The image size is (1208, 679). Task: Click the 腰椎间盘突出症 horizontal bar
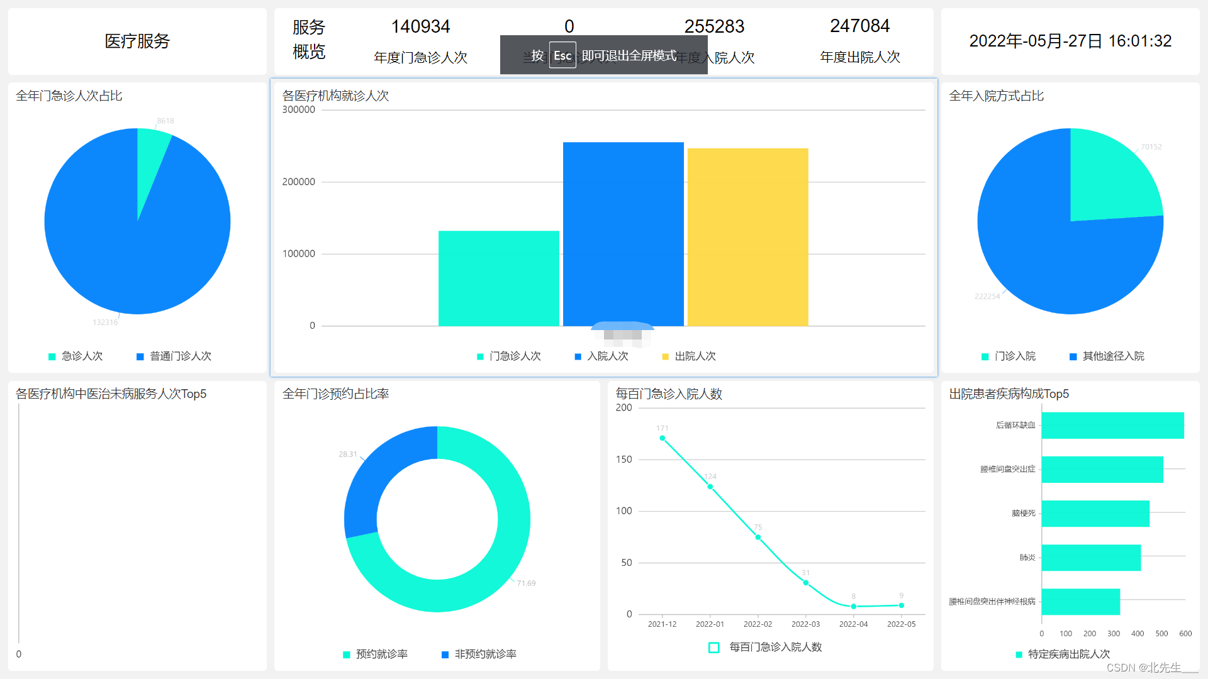coord(1102,470)
